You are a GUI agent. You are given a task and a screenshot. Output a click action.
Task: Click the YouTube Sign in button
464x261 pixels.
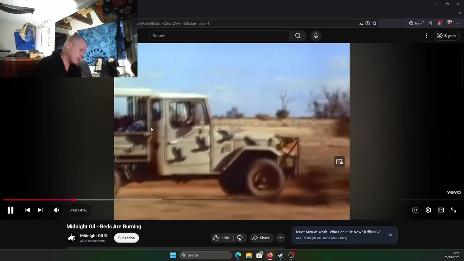click(x=447, y=36)
